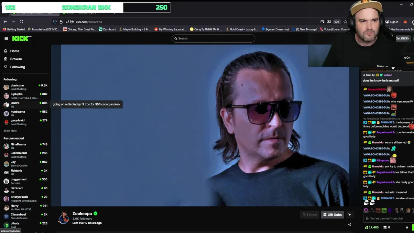Click the Gift Subs button
The width and height of the screenshot is (414, 233).
[x=332, y=215]
